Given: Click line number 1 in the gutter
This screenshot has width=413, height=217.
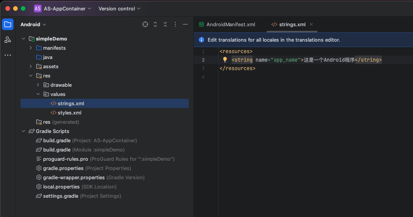Looking at the screenshot, I should [203, 51].
